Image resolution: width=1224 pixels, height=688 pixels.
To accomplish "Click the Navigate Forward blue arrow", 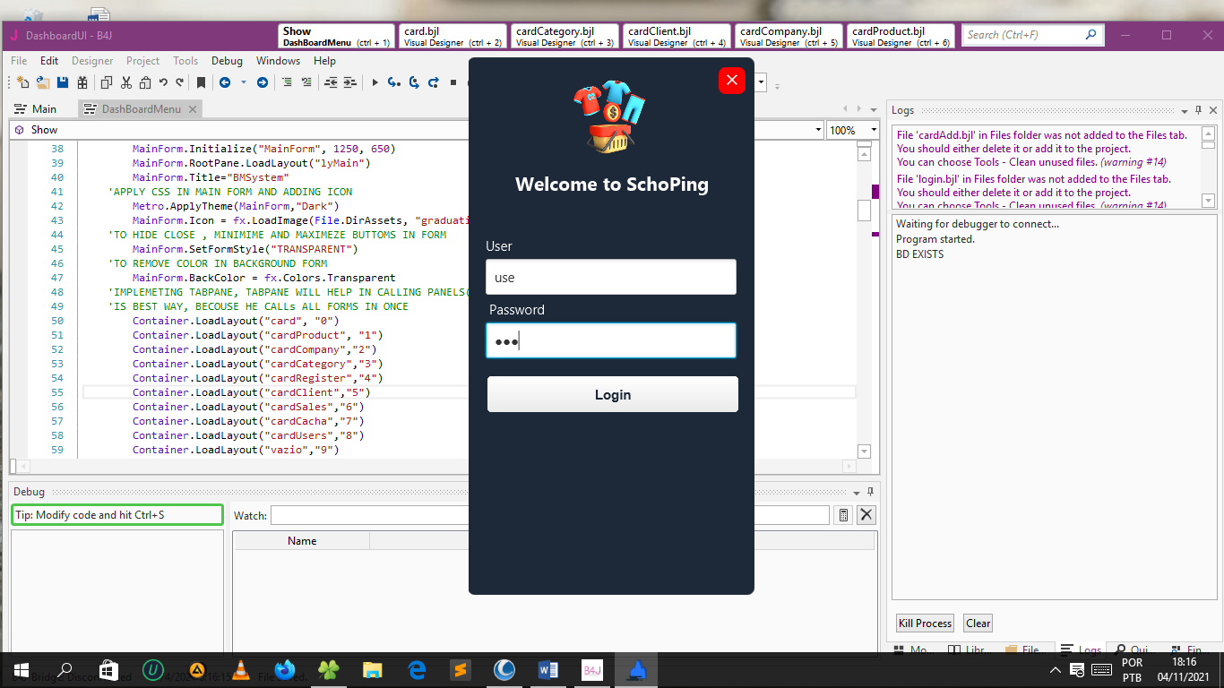I will coord(263,82).
